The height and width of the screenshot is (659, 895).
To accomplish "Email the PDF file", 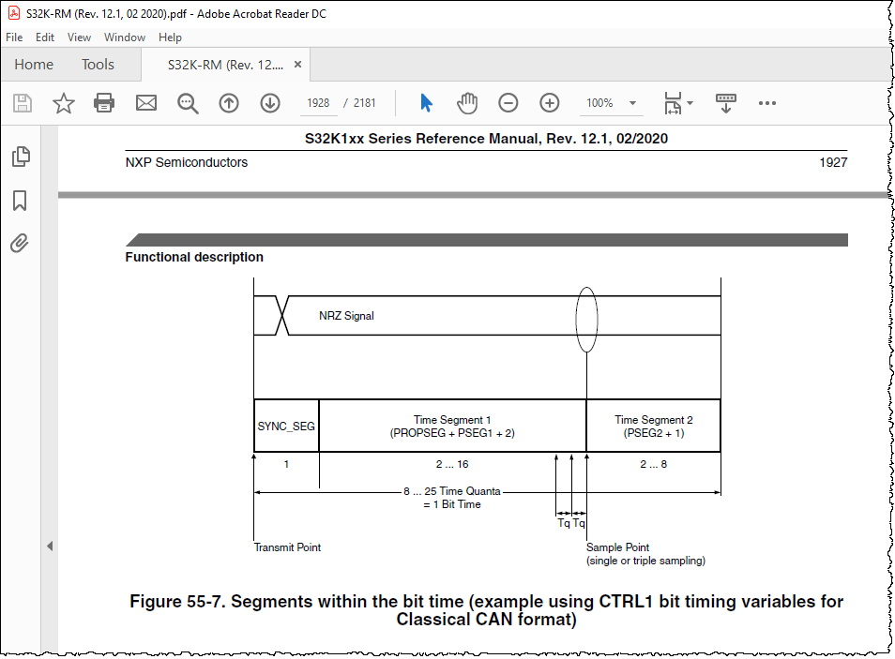I will click(145, 103).
